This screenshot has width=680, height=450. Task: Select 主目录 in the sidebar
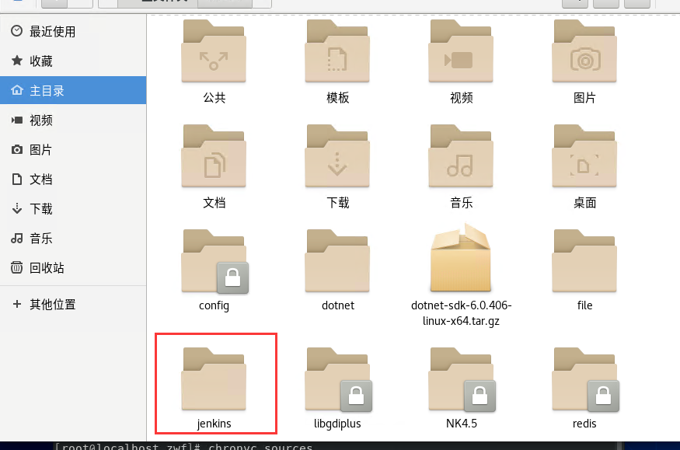(x=48, y=90)
